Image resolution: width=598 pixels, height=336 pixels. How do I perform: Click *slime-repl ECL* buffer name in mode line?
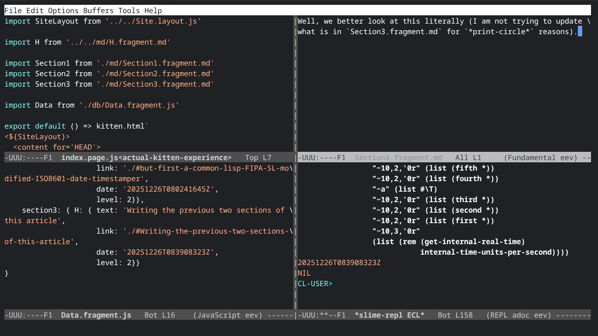[x=389, y=315]
